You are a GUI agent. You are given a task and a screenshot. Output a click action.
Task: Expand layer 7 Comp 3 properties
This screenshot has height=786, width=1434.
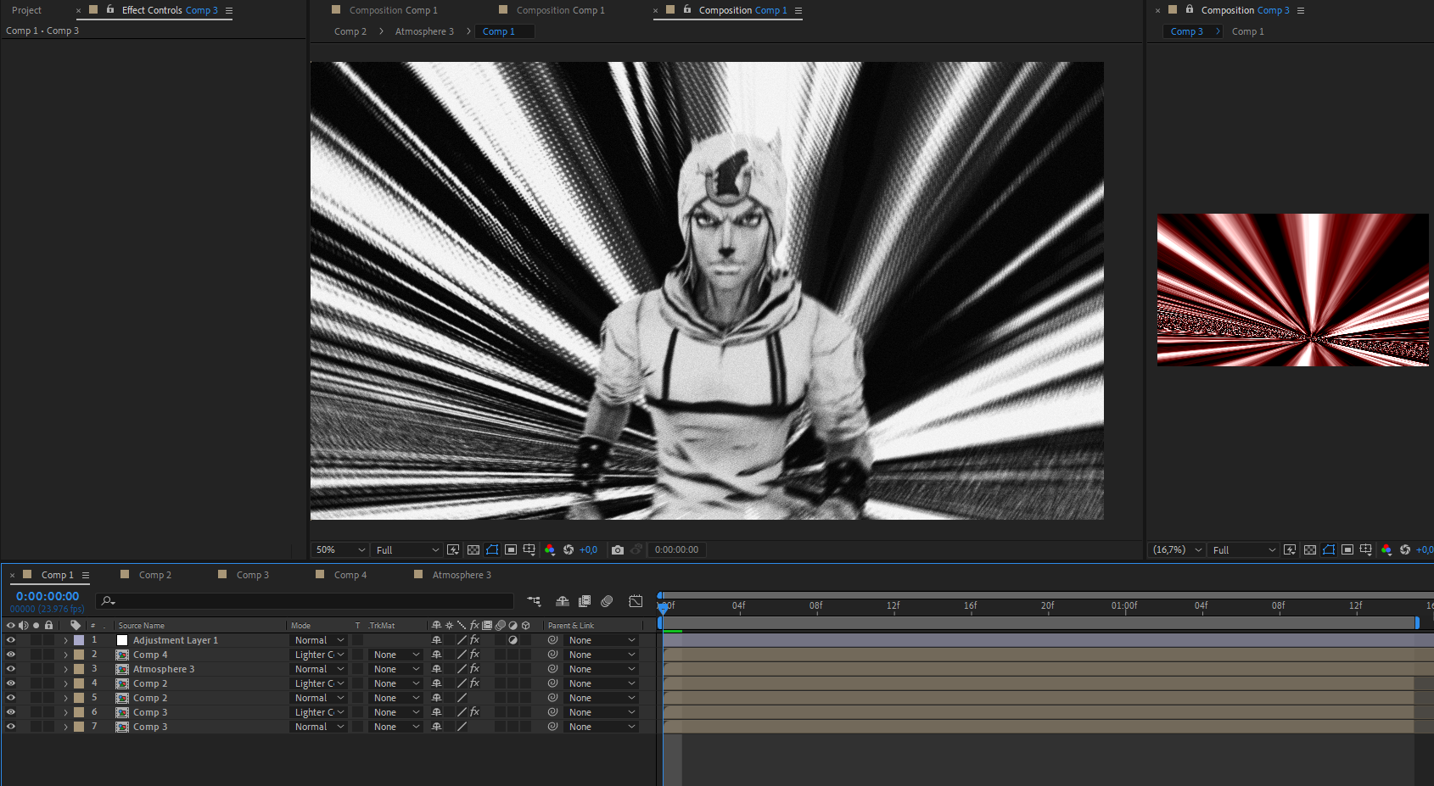[x=65, y=727]
